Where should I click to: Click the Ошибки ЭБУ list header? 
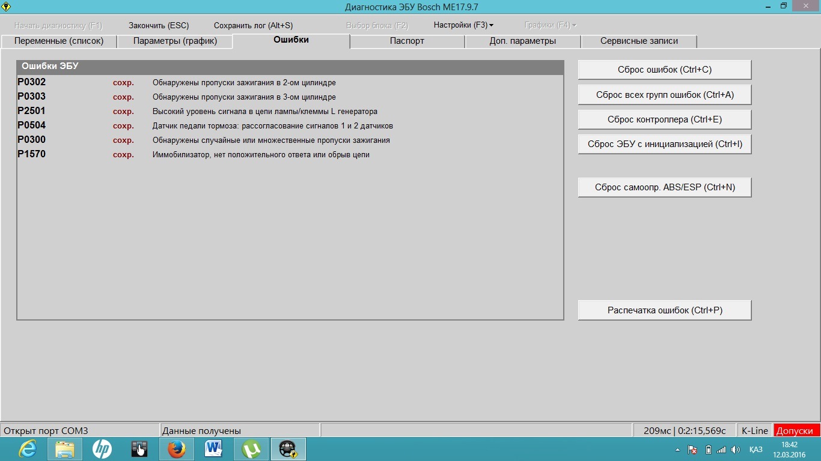pos(290,67)
